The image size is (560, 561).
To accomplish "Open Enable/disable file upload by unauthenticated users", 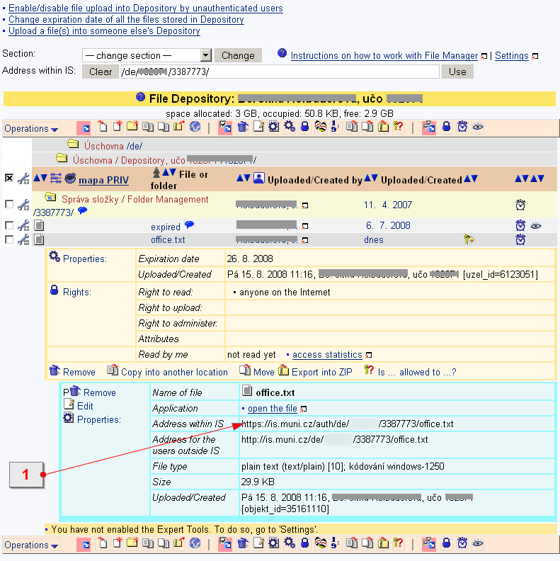I will click(146, 8).
